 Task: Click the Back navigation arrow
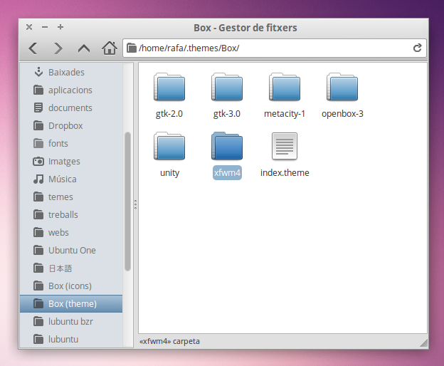[33, 48]
